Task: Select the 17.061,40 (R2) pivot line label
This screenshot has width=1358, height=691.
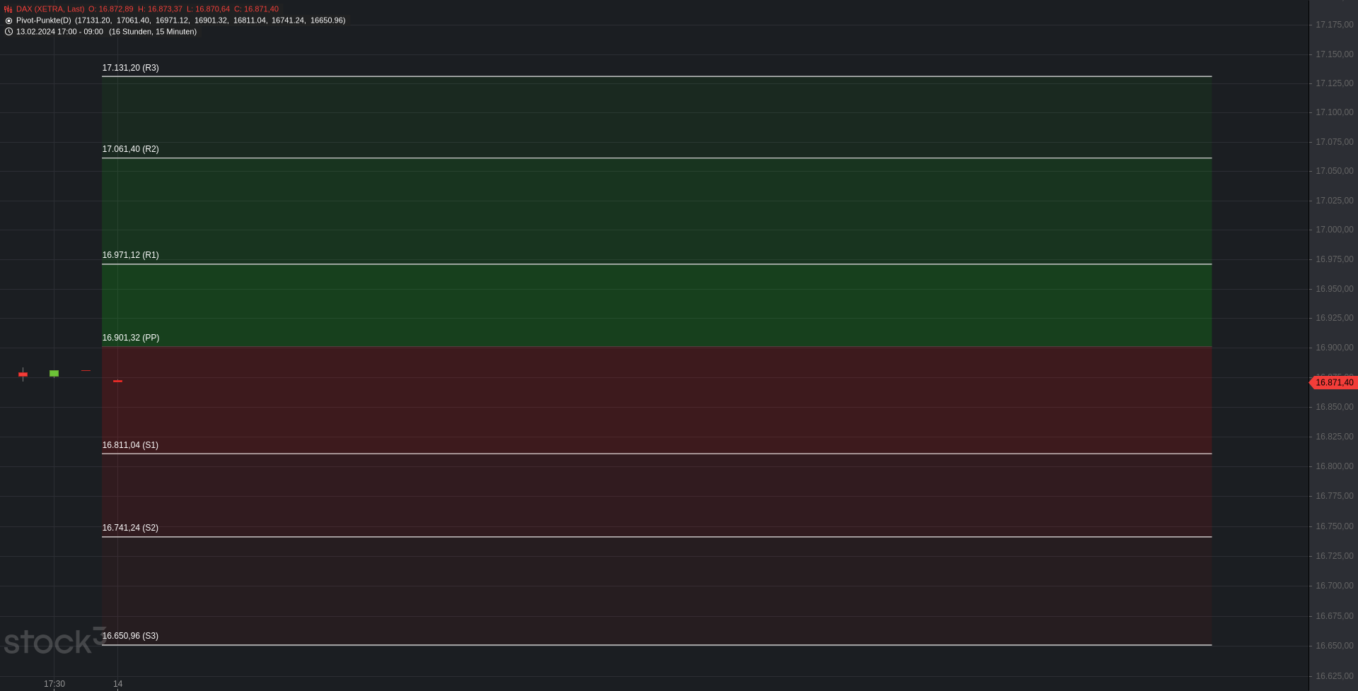Action: click(131, 149)
